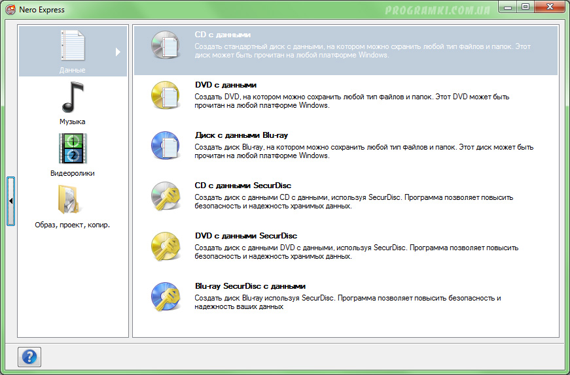Click the DVD SecurDisc key icon

coord(166,246)
